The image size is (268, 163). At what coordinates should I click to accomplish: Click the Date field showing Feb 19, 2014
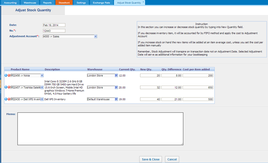[x=54, y=25]
